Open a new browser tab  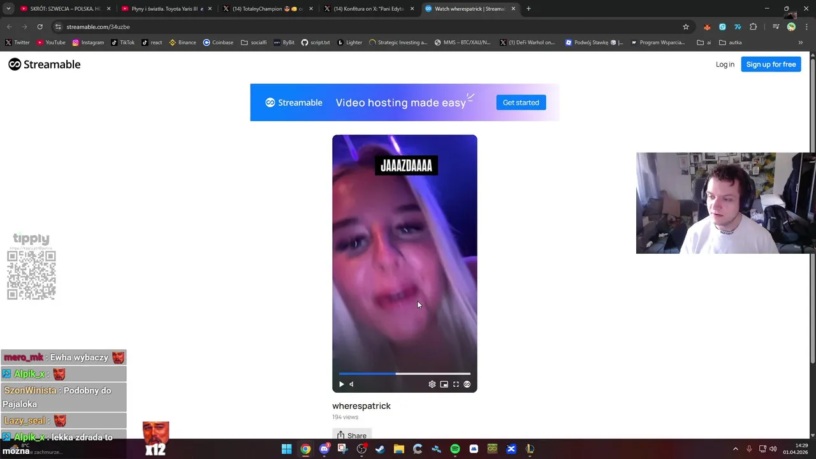pyautogui.click(x=528, y=9)
